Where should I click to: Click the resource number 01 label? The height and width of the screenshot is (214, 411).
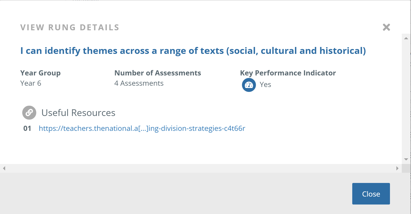27,128
